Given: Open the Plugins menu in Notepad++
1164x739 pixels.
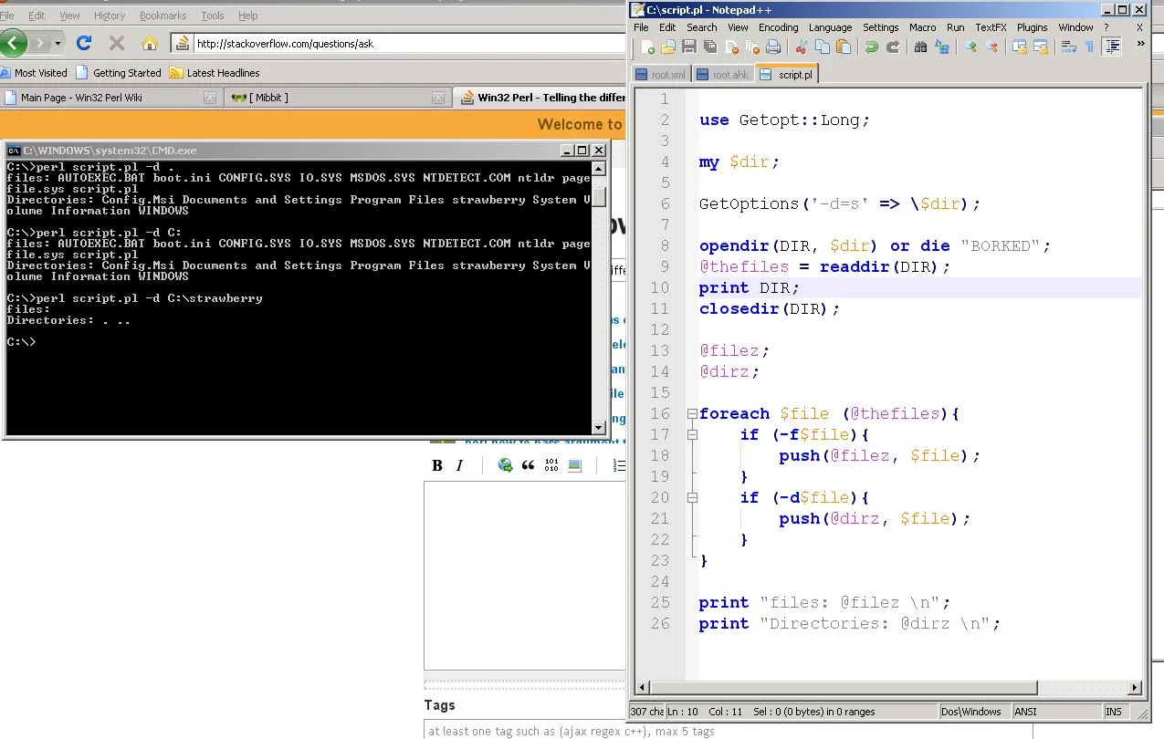Looking at the screenshot, I should [x=1033, y=27].
